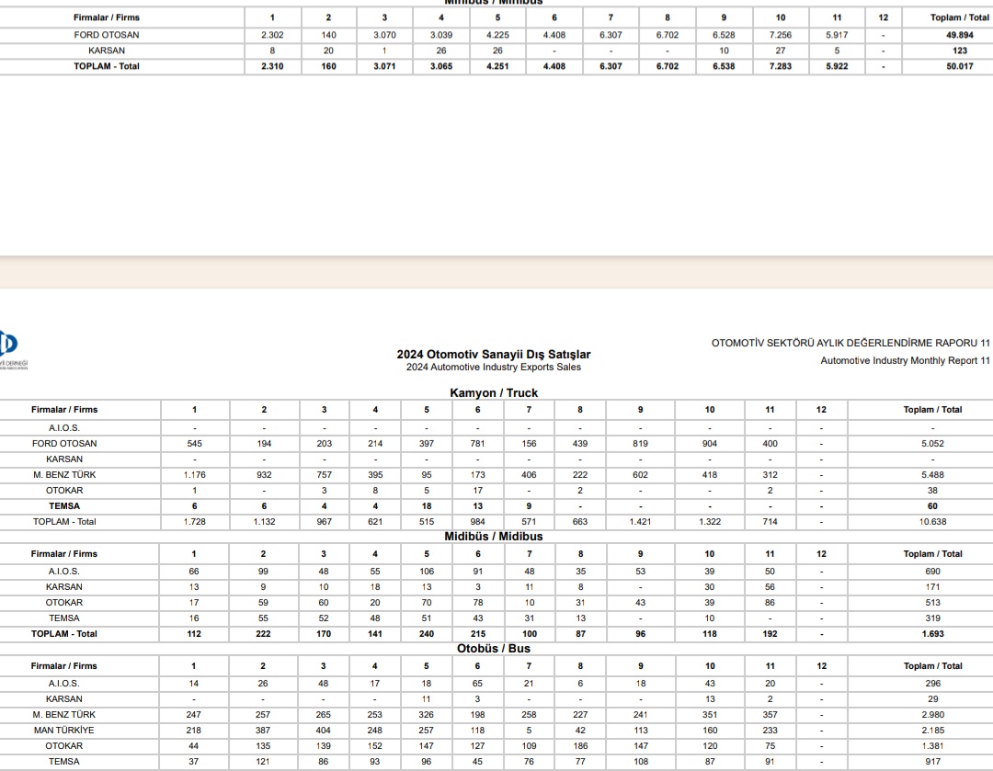Click Otokar truck total '38'

(x=932, y=491)
